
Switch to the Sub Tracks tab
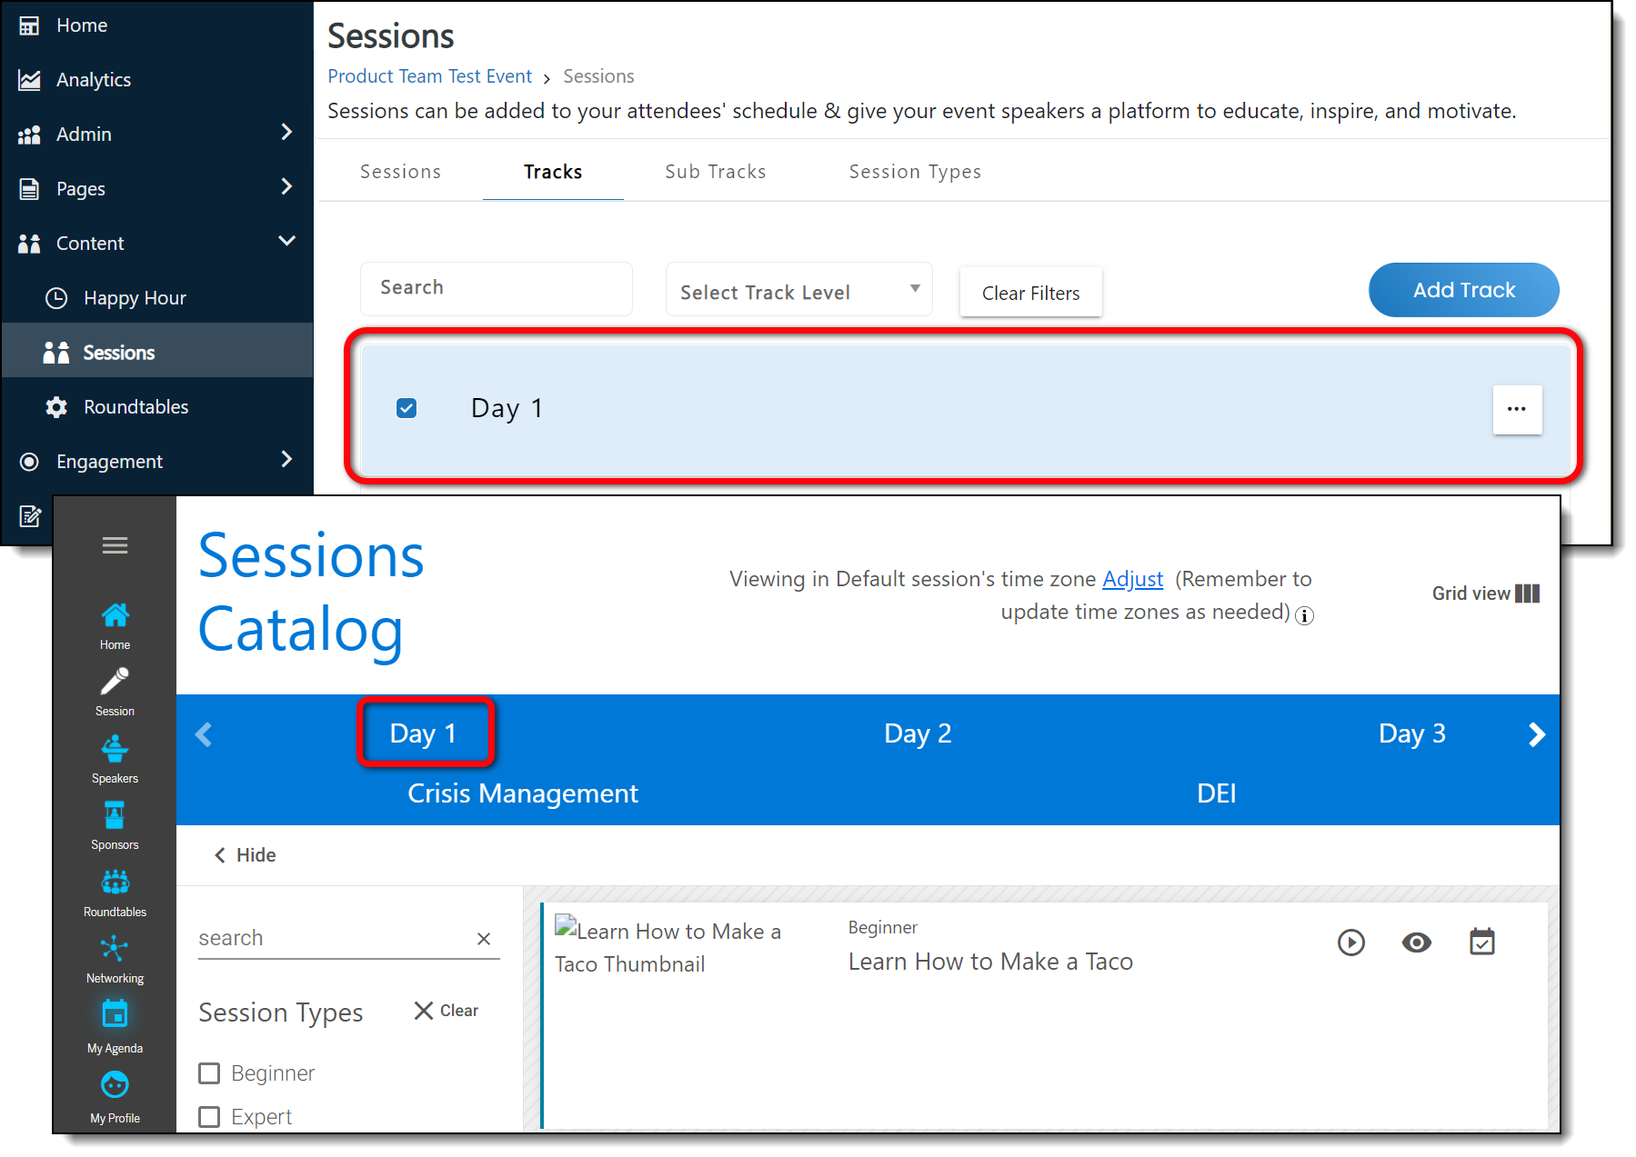715,172
